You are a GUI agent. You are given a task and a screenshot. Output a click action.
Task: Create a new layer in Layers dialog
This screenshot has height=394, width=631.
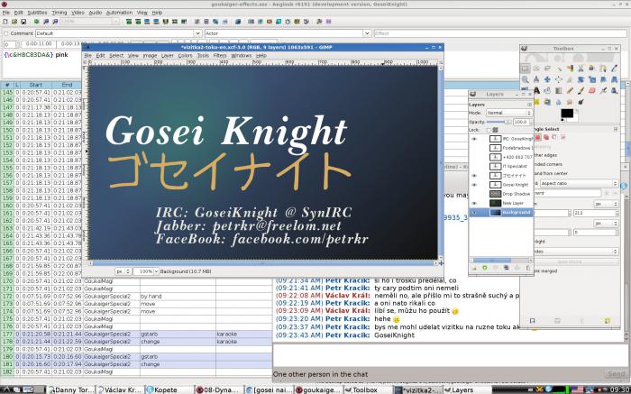(474, 268)
